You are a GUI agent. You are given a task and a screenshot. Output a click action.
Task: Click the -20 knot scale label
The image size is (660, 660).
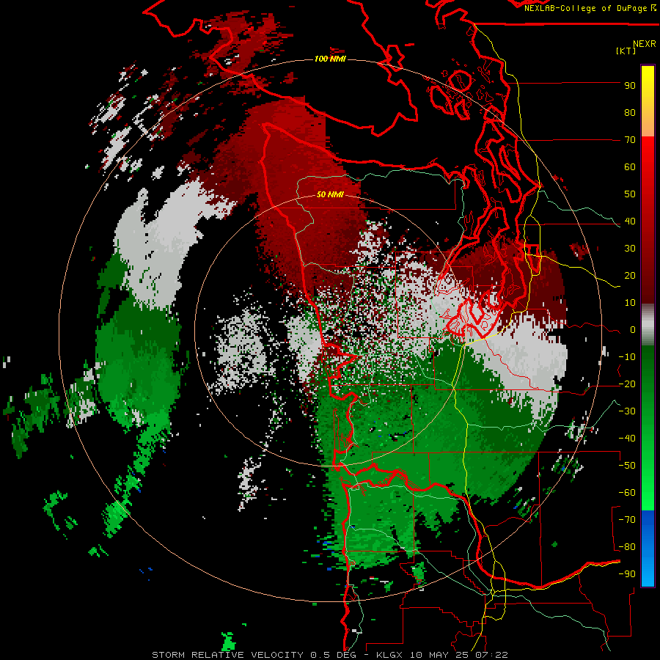tap(627, 384)
